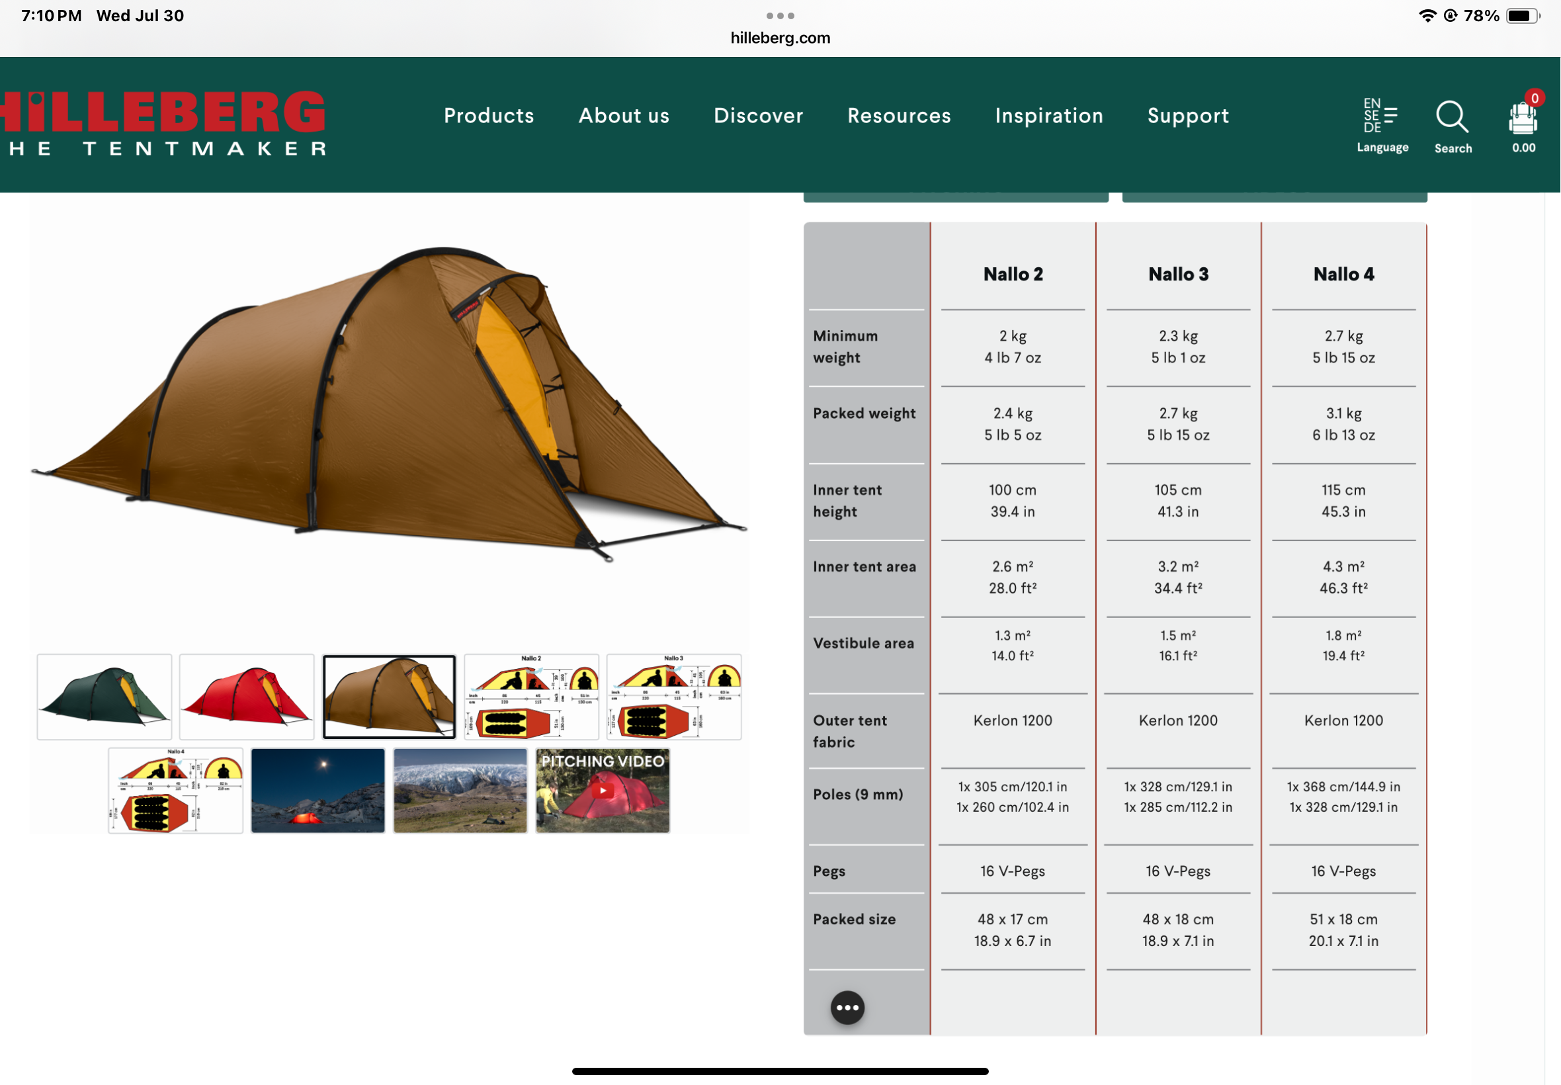Click the Inner tent area label
1561x1085 pixels.
pos(864,566)
